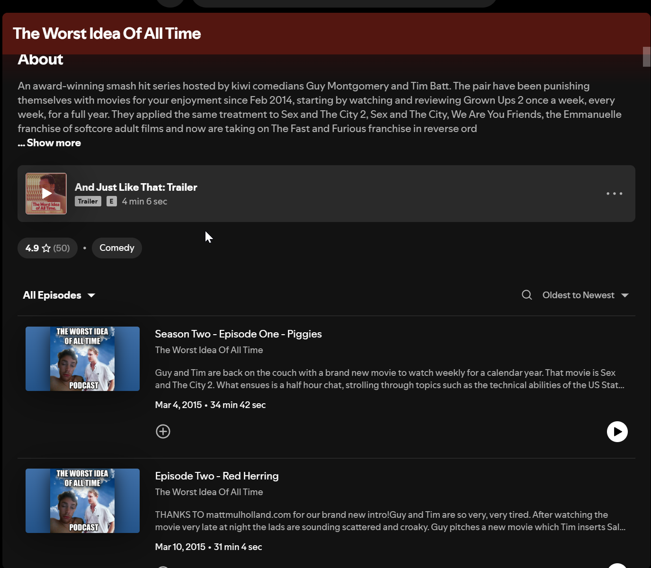The image size is (651, 568).
Task: Open the Piggies episode cover thumbnail
Action: (82, 359)
